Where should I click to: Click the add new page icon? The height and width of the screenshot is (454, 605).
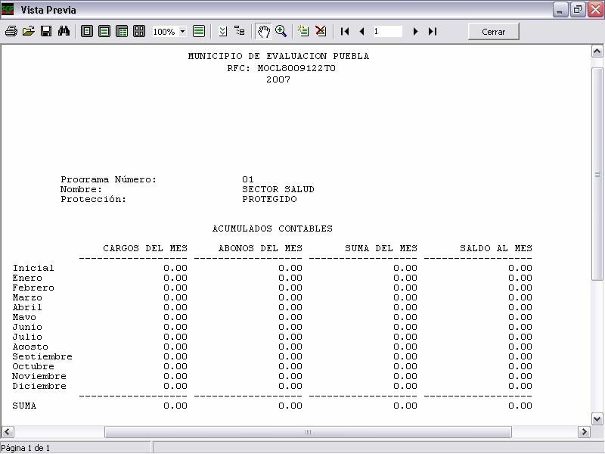point(303,31)
